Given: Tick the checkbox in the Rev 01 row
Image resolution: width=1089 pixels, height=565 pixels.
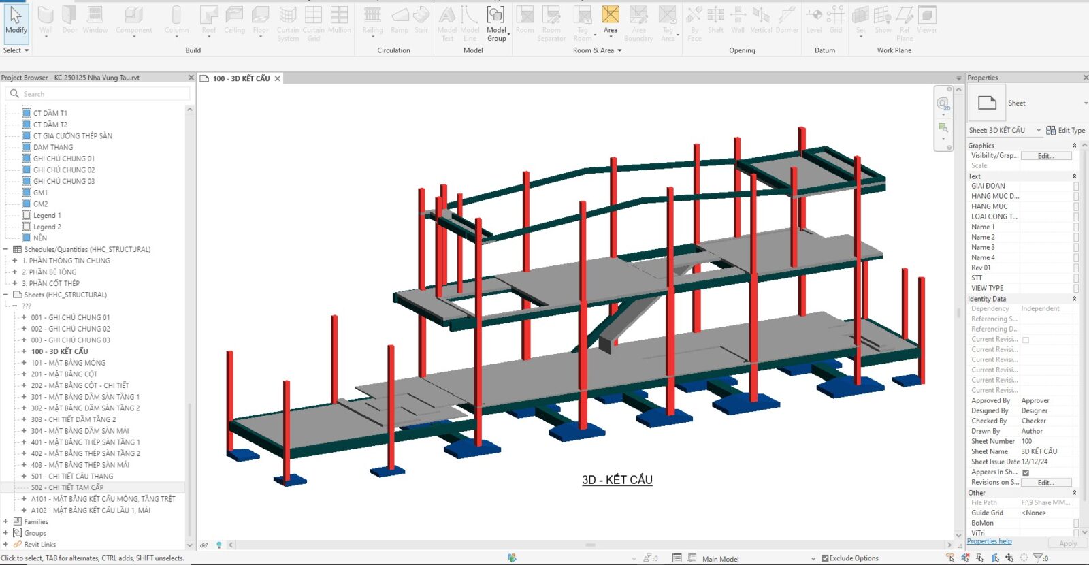Looking at the screenshot, I should (x=1076, y=268).
